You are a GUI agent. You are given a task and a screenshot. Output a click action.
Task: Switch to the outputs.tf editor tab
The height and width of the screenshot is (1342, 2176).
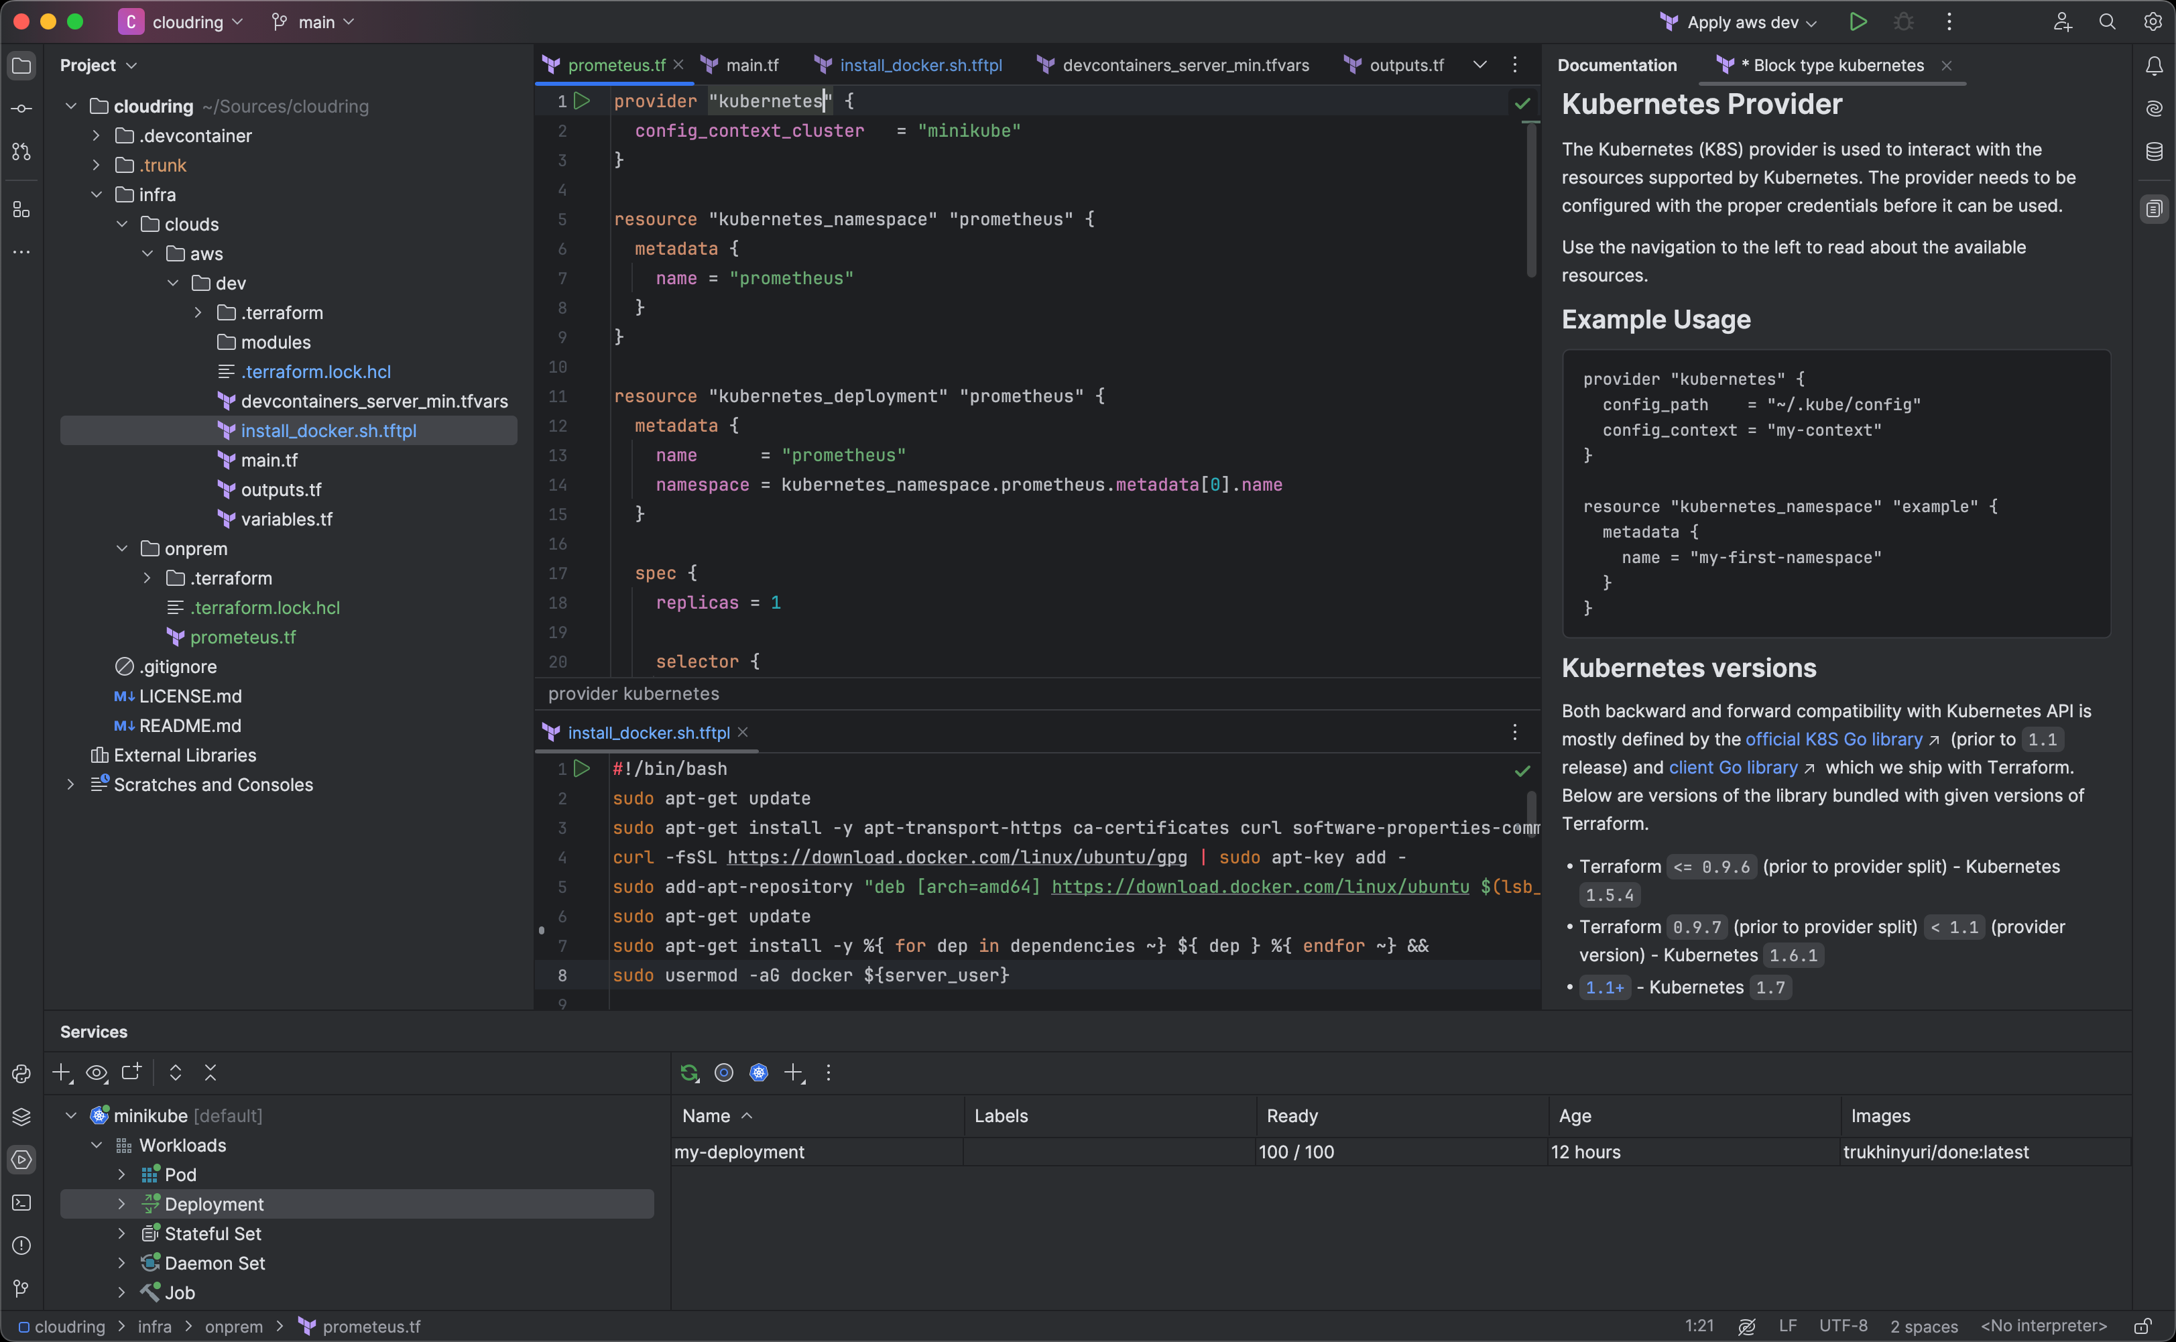(x=1406, y=65)
